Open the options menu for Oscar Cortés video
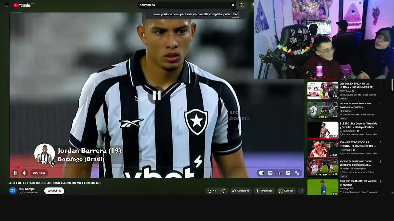The image size is (394, 221). click(x=380, y=161)
